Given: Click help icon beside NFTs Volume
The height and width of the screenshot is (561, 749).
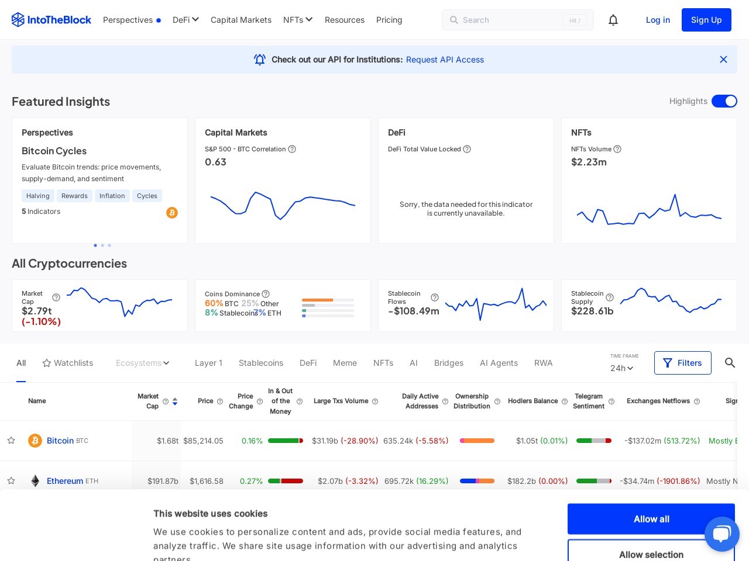Looking at the screenshot, I should coord(617,149).
